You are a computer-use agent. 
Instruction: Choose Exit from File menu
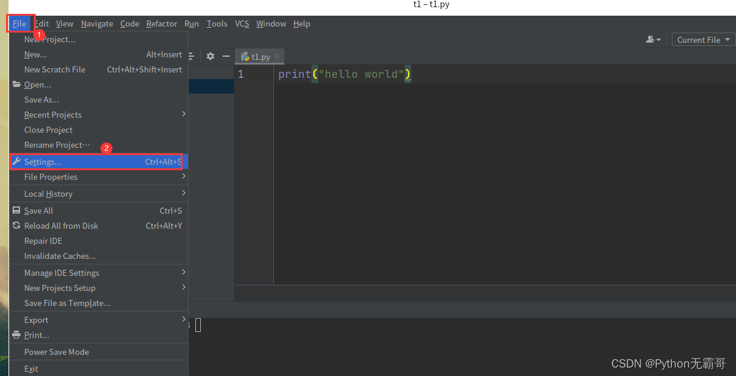pyautogui.click(x=99, y=369)
